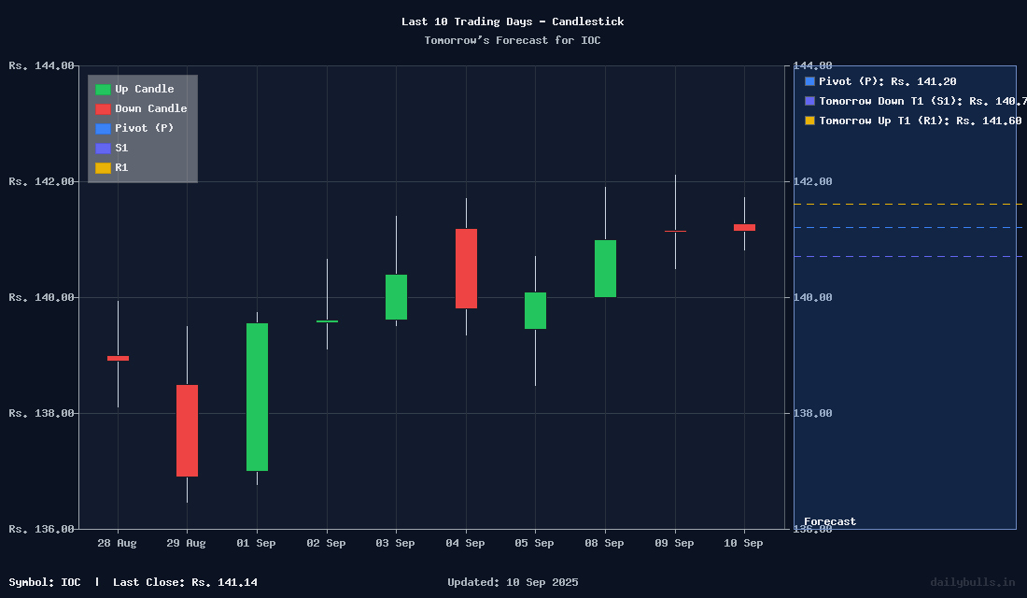Click the blue Pivot dashed forecast line

click(x=907, y=228)
